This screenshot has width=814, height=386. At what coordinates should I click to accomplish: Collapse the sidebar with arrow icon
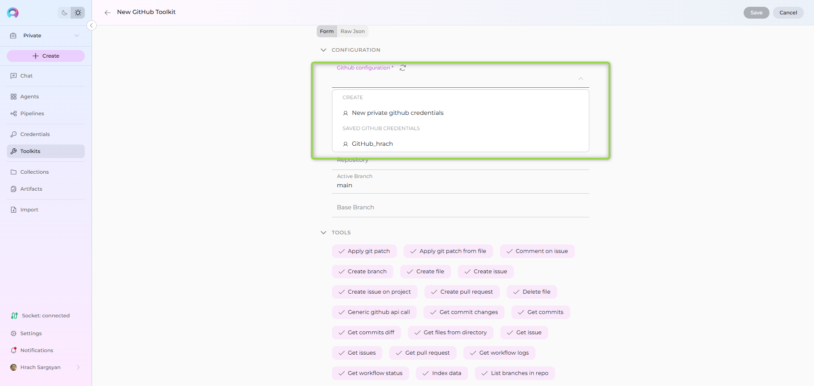click(91, 25)
